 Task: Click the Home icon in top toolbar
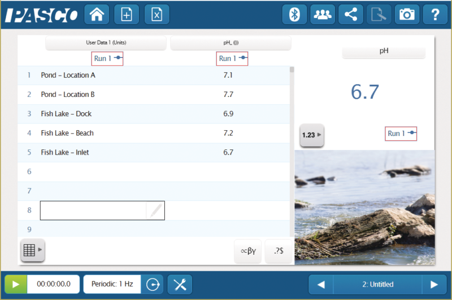[x=97, y=15]
